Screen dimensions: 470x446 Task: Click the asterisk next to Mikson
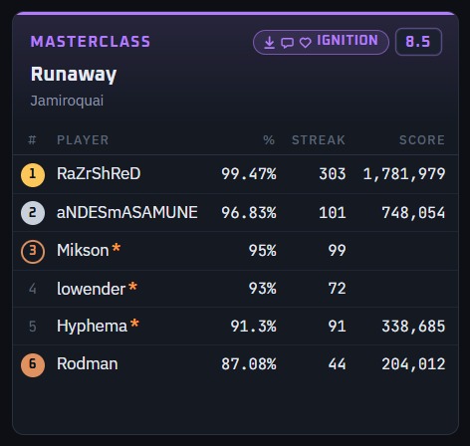tap(117, 248)
